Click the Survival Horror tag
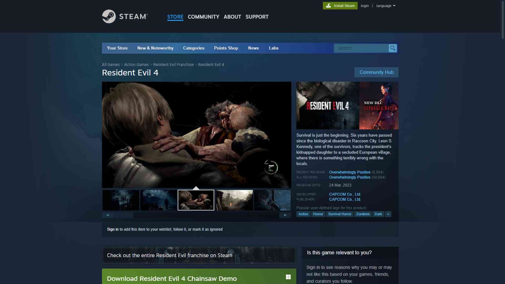The image size is (505, 284). coord(340,214)
